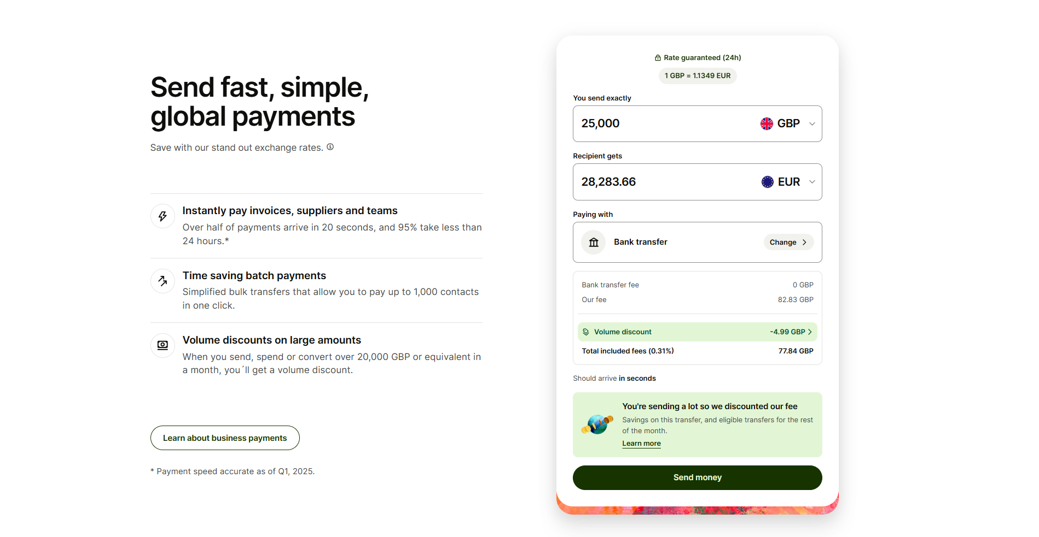Click the Recipient gets amount field
The height and width of the screenshot is (537, 1039).
coord(657,182)
